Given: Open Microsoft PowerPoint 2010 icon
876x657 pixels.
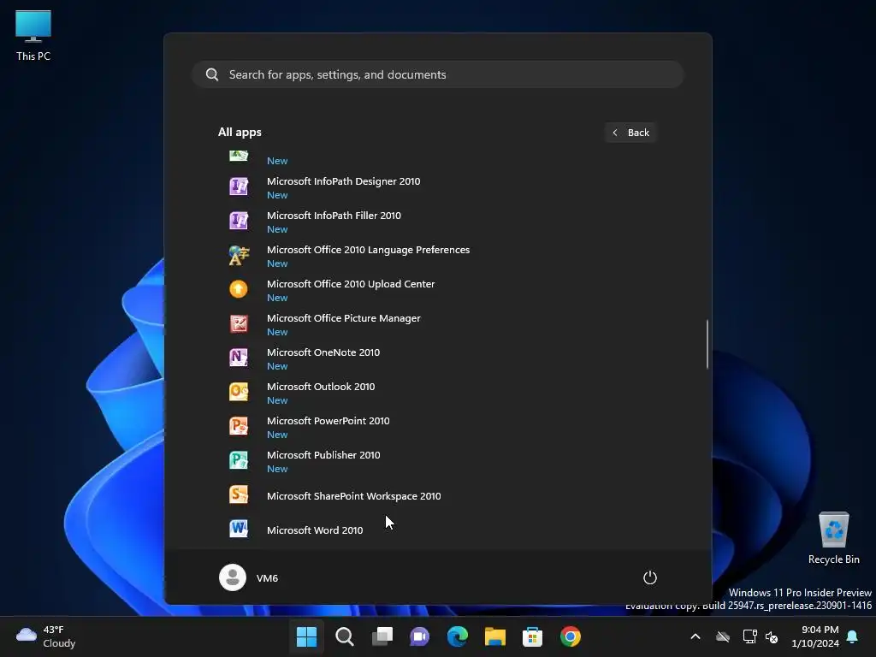Looking at the screenshot, I should tap(239, 426).
